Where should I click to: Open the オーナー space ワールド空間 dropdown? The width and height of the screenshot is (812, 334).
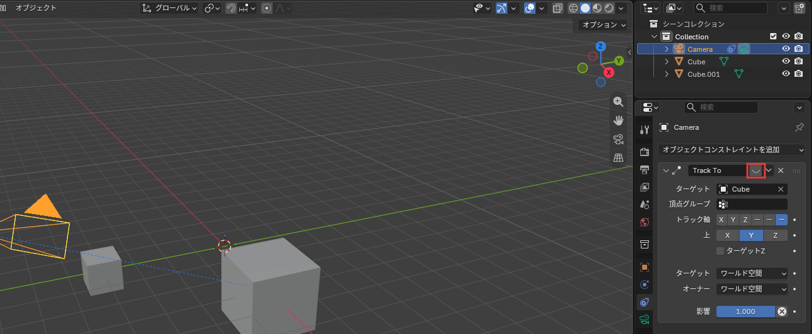(x=752, y=289)
